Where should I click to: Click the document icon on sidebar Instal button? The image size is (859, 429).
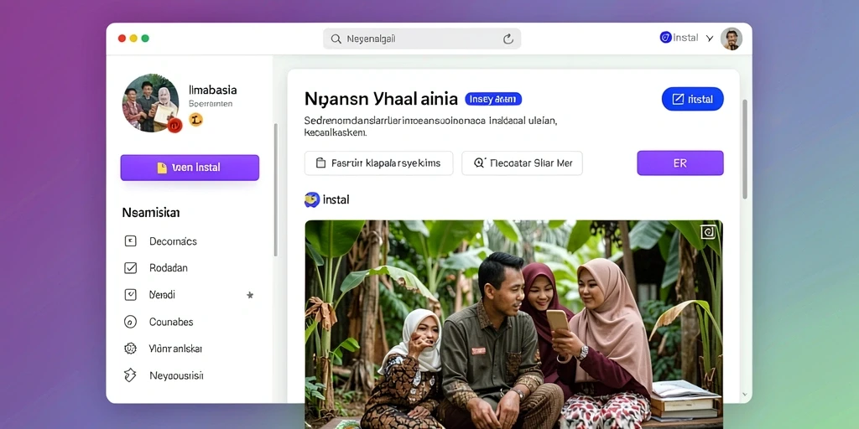(162, 168)
